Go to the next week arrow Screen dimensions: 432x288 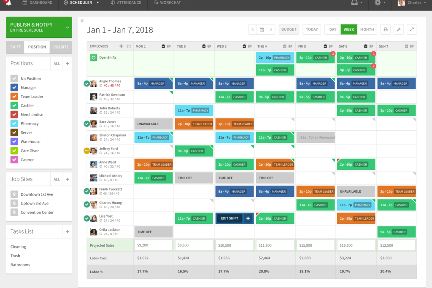(x=271, y=30)
